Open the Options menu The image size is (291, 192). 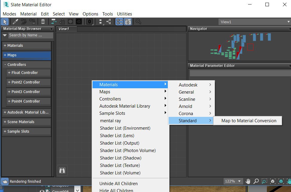pos(90,14)
